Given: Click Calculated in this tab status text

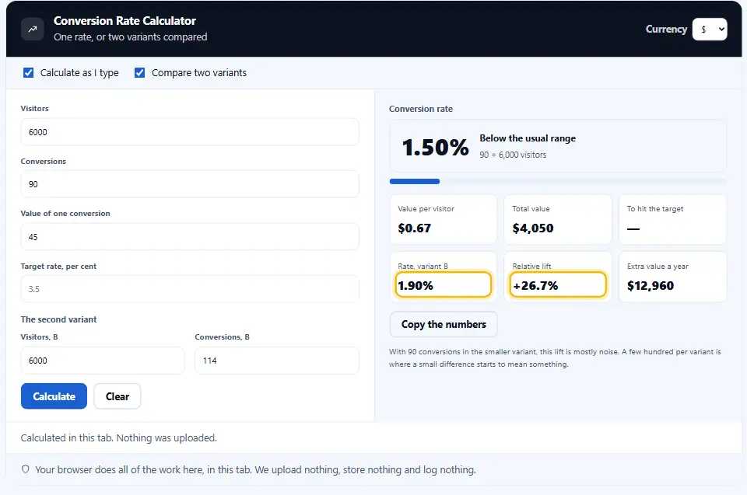Looking at the screenshot, I should point(118,438).
